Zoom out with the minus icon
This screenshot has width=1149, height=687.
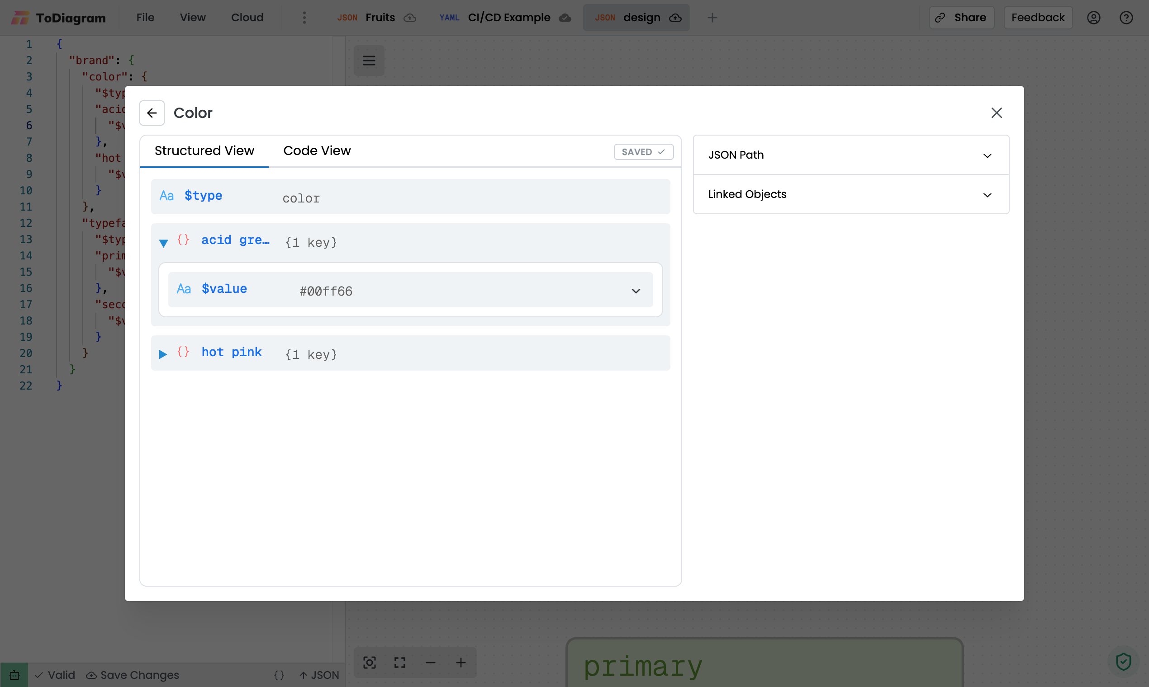tap(430, 663)
